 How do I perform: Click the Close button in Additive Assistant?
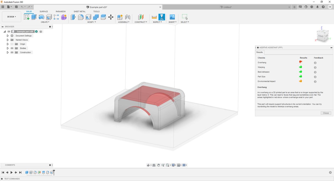point(326,113)
